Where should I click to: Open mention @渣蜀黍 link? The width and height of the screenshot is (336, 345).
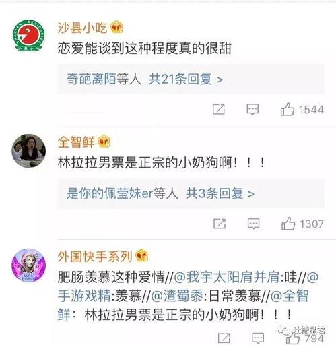click(177, 296)
